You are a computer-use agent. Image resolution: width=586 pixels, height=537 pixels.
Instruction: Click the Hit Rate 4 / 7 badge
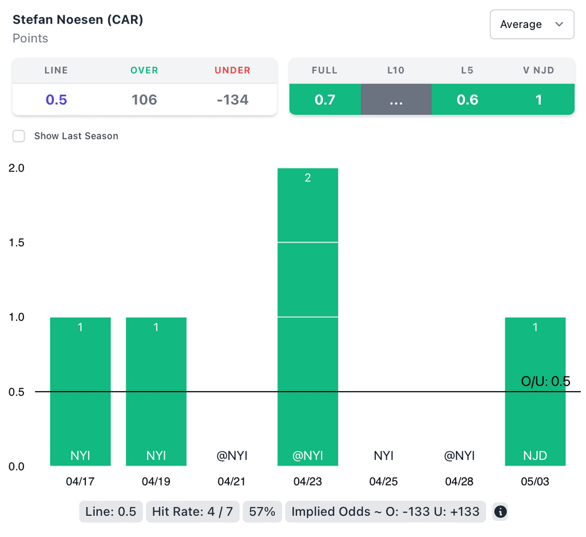pyautogui.click(x=192, y=511)
